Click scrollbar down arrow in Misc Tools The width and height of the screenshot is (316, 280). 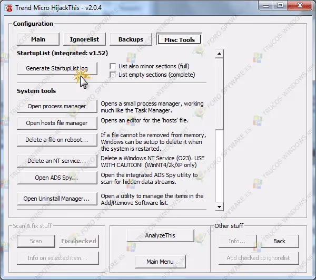tap(219, 206)
